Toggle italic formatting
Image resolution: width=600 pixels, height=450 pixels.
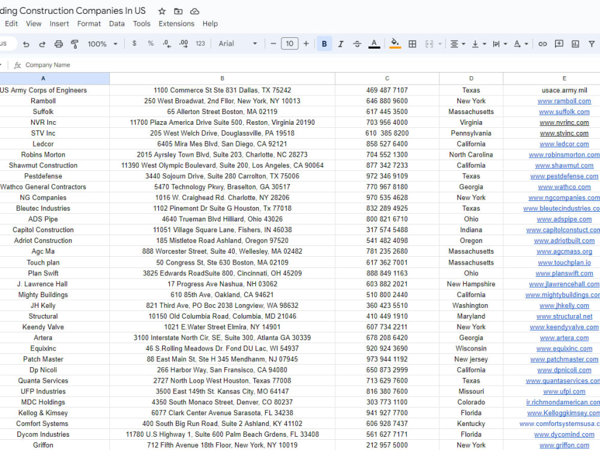(x=341, y=44)
